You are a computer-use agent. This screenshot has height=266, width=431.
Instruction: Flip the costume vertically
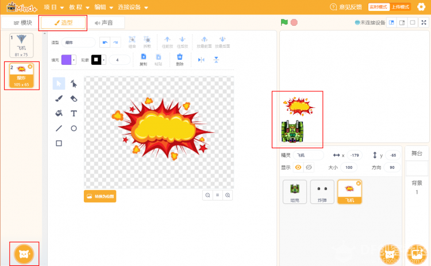click(216, 60)
